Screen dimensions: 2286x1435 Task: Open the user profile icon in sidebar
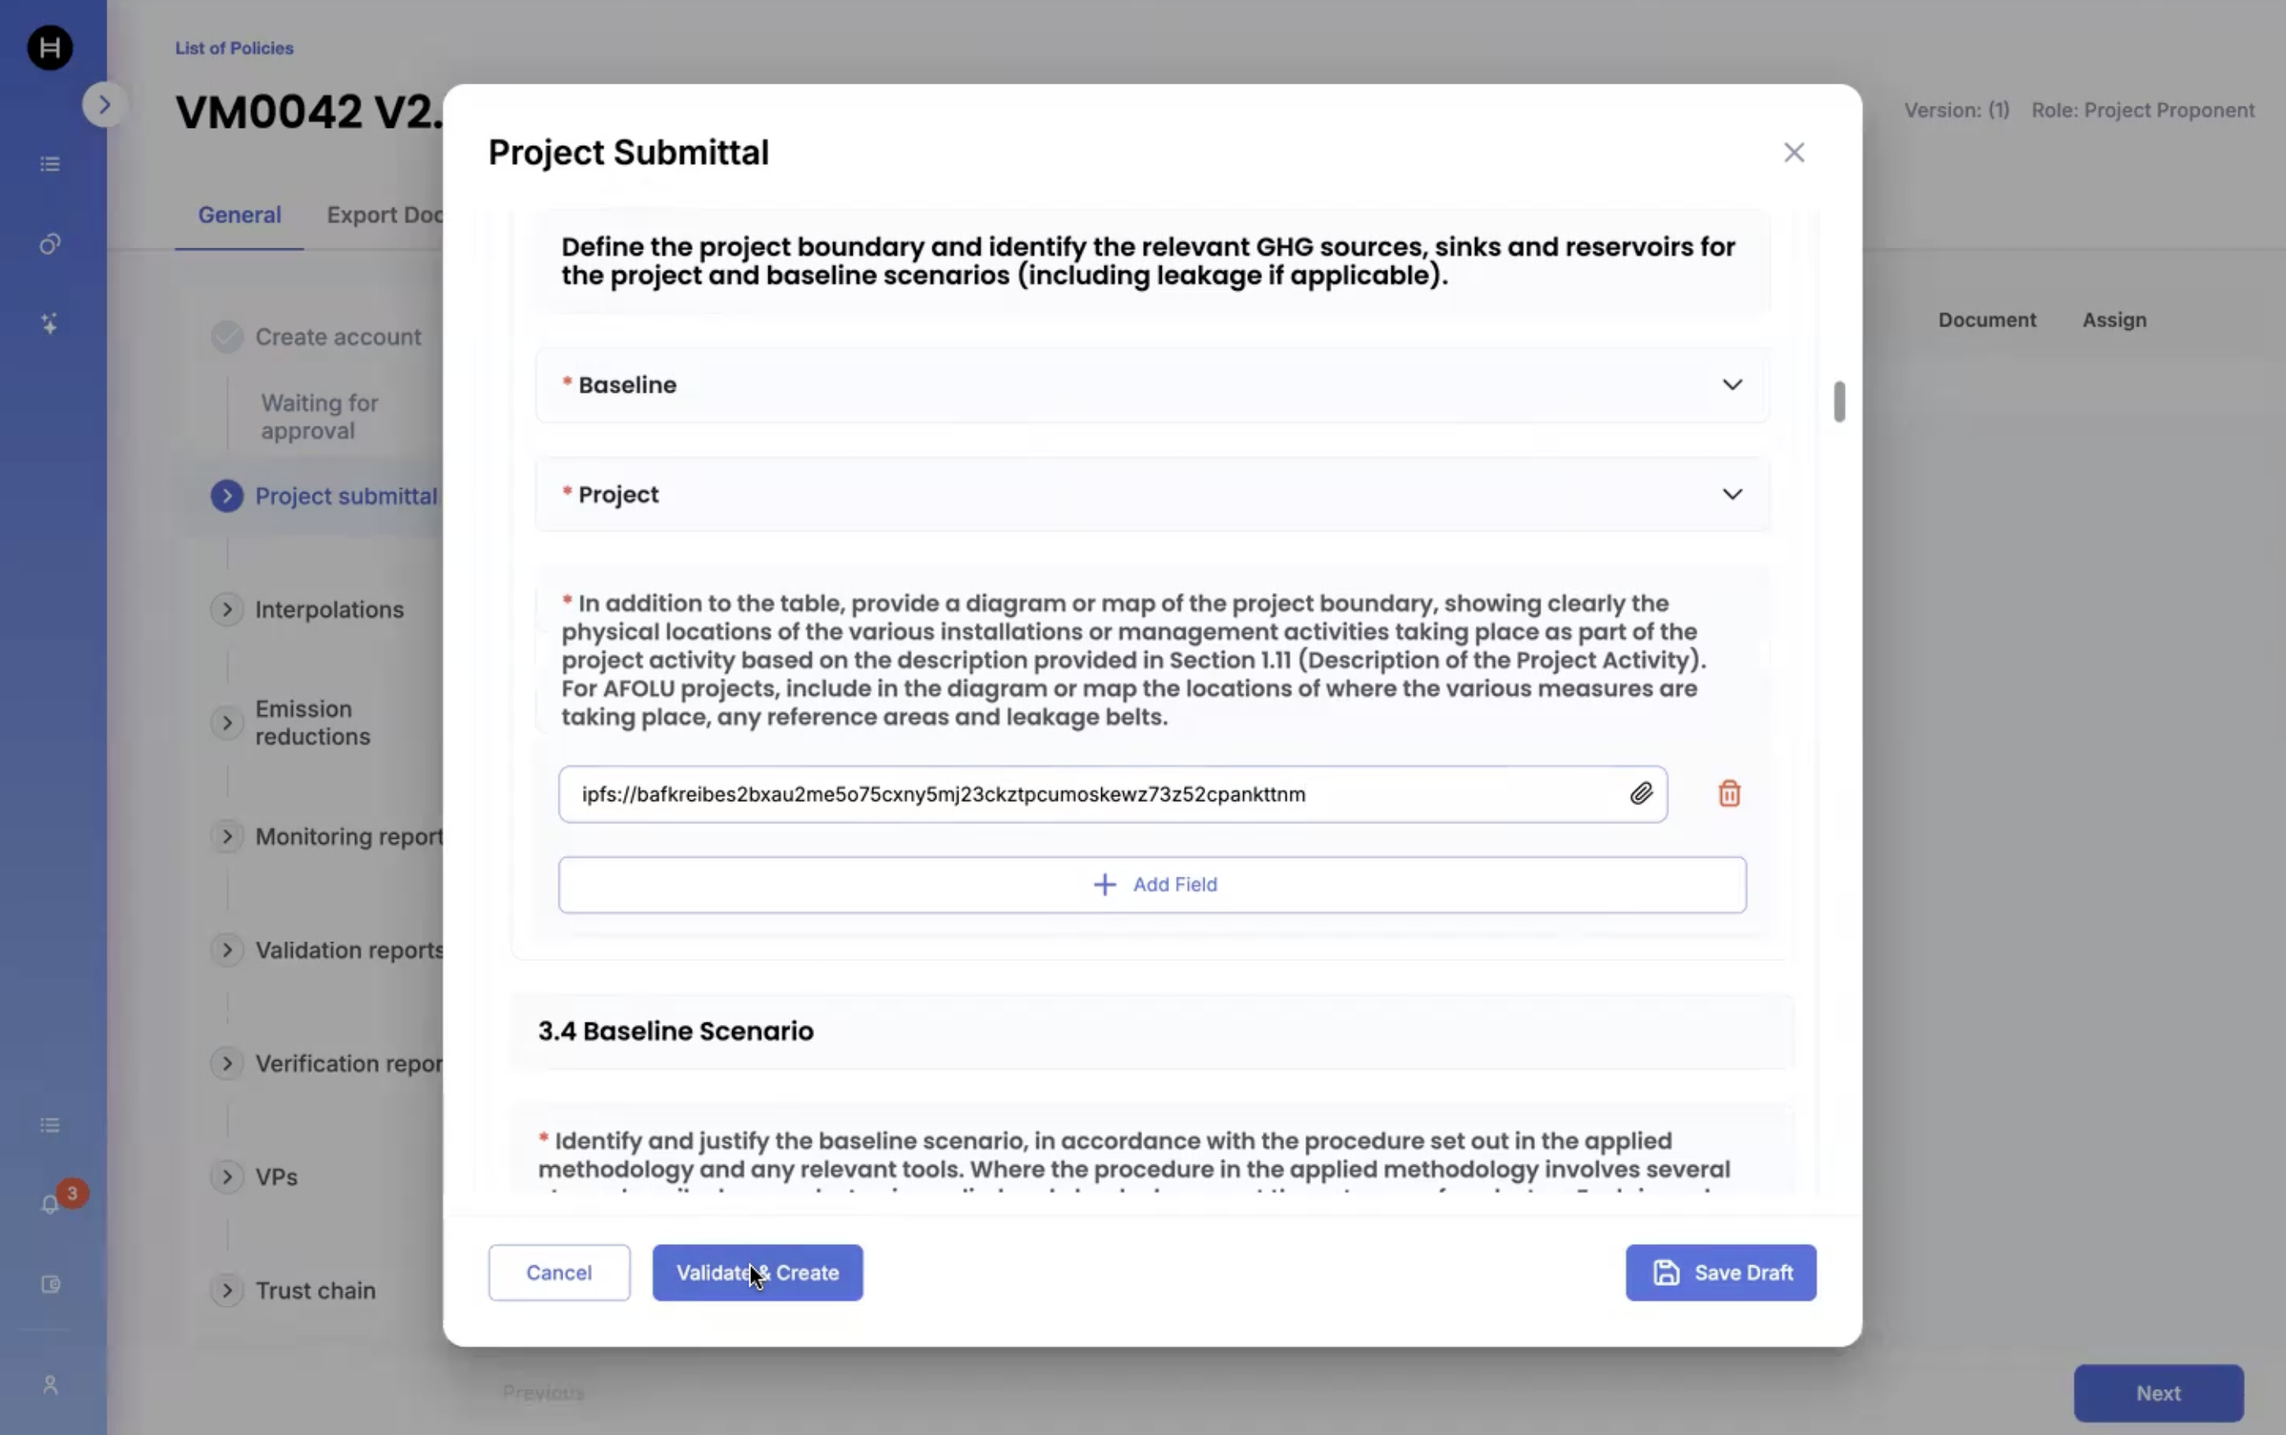coord(50,1385)
